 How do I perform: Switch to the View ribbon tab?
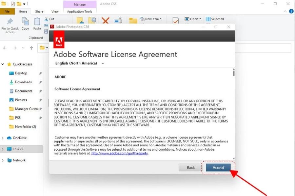pos(55,11)
